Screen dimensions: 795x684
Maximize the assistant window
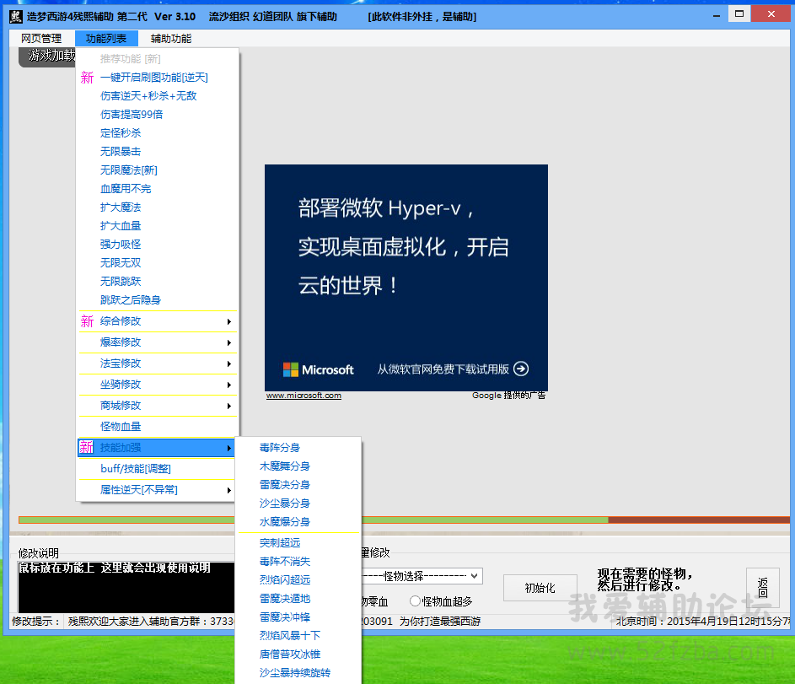pyautogui.click(x=739, y=13)
